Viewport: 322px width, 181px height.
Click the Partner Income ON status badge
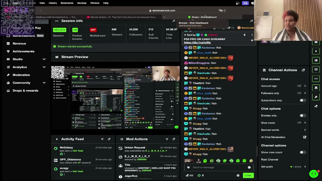click(75, 30)
